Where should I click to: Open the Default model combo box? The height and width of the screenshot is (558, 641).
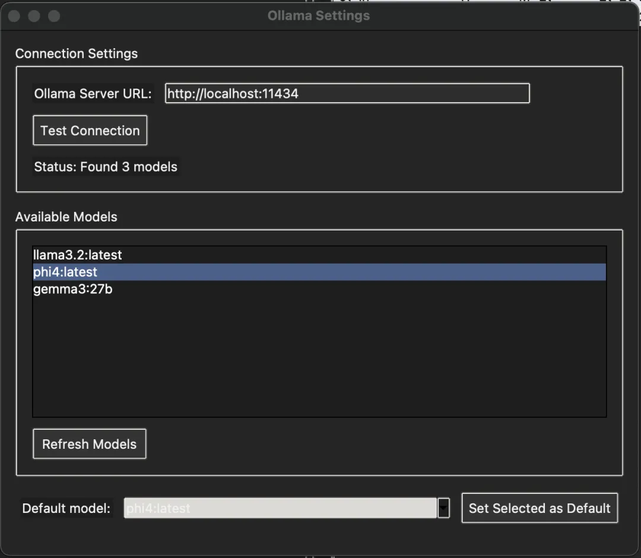pos(280,508)
